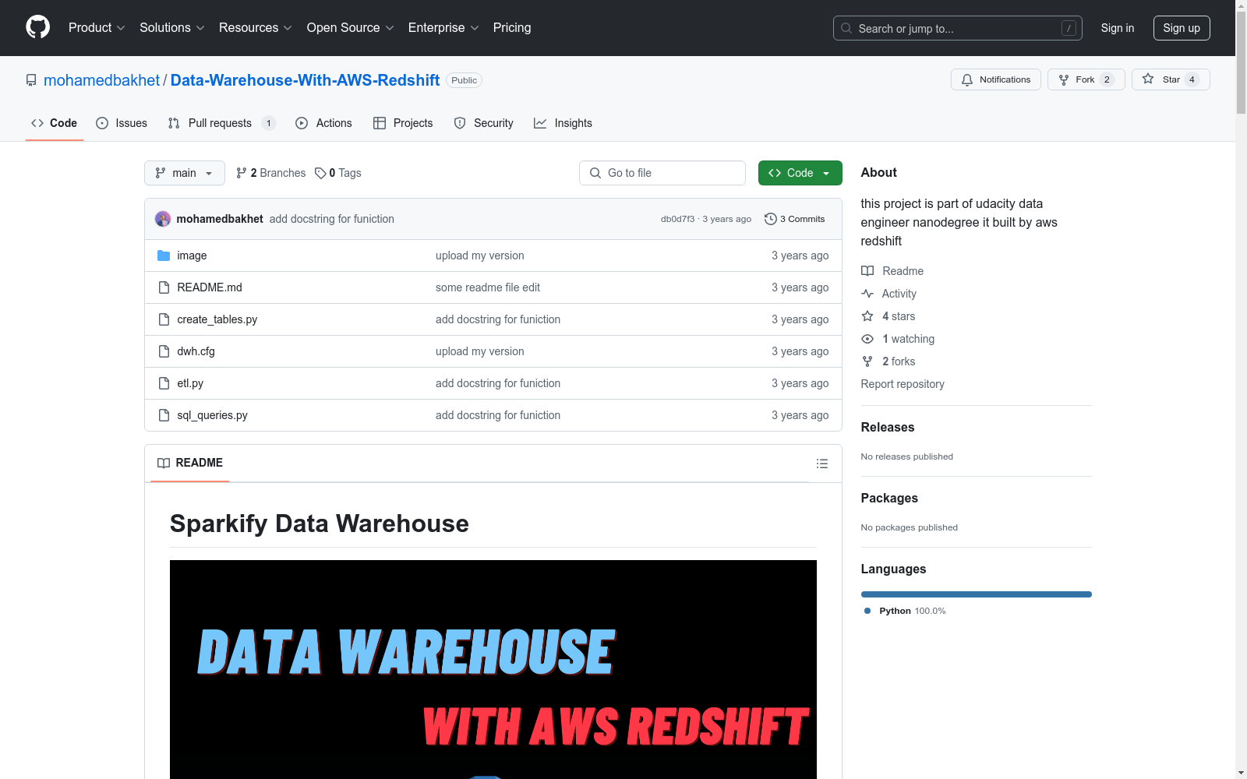This screenshot has height=779, width=1247.
Task: Click the file icon beside etl.py
Action: click(x=164, y=383)
